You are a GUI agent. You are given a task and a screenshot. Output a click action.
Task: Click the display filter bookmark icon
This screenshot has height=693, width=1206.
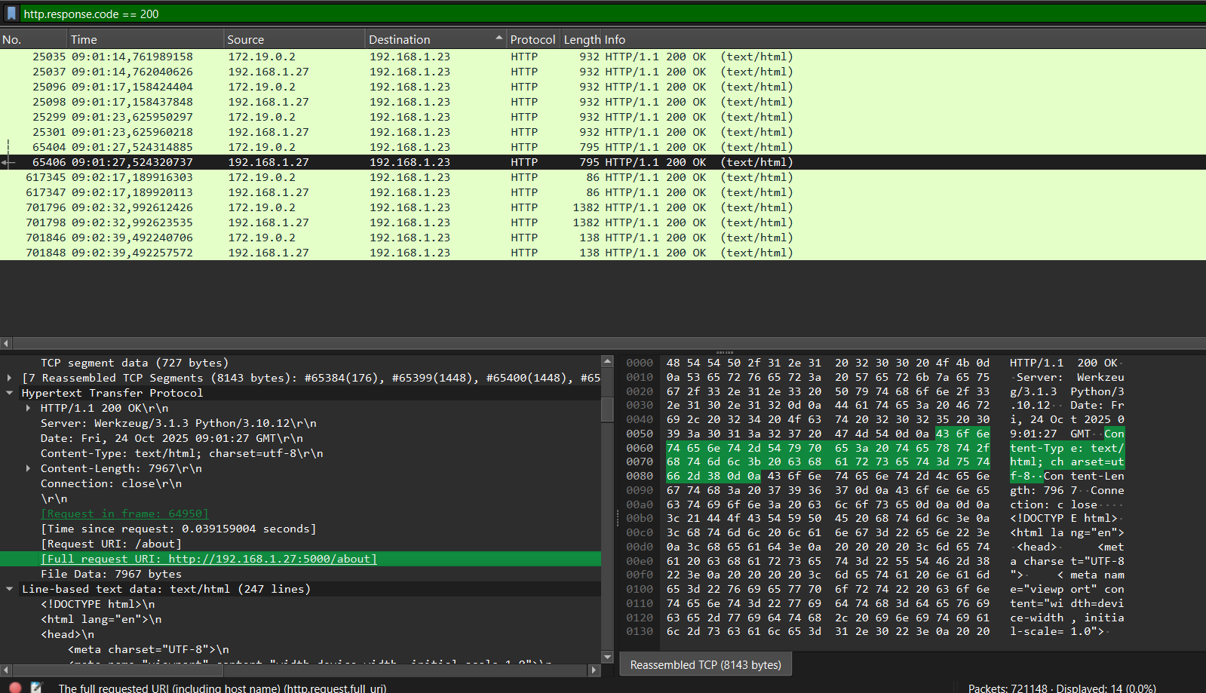[11, 14]
